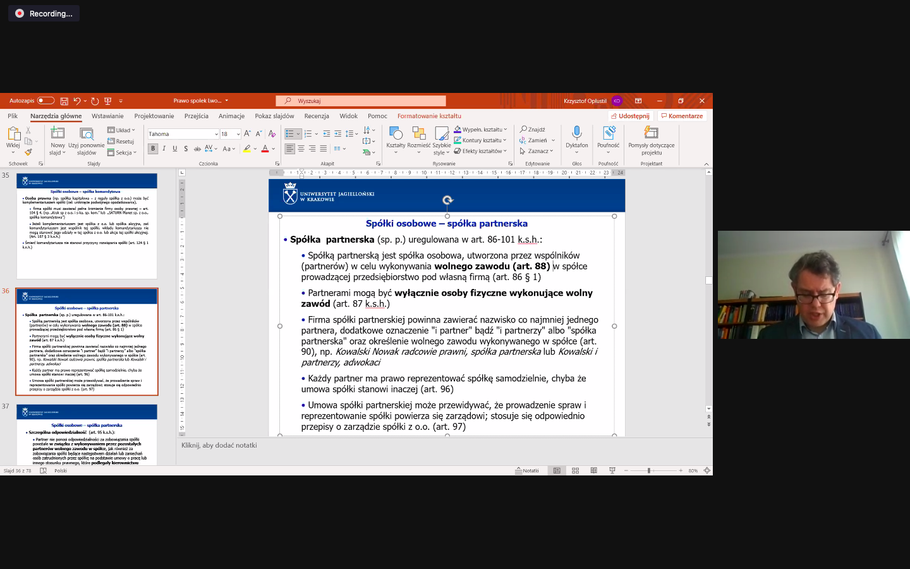
Task: Select slide 35 thumbnail
Action: coord(87,226)
